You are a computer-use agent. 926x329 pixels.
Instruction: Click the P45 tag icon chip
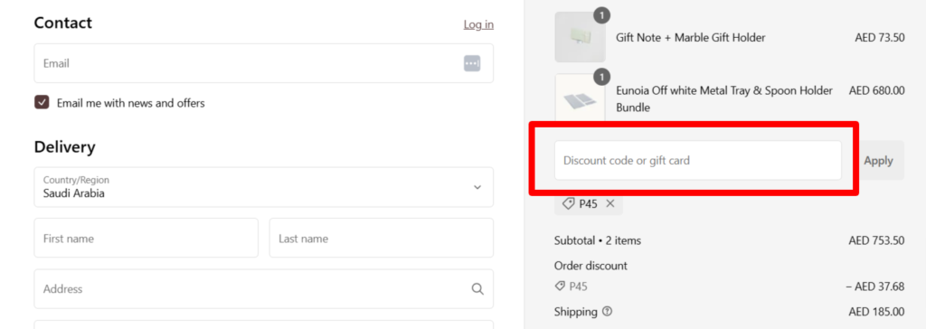pyautogui.click(x=588, y=203)
